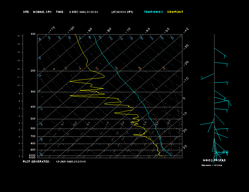Click the 300 pressure level label
The image size is (249, 192).
(x=33, y=92)
